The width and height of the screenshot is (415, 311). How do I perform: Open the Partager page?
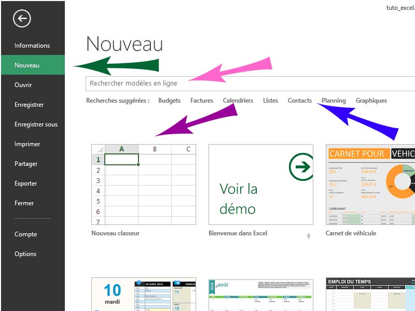pyautogui.click(x=26, y=164)
